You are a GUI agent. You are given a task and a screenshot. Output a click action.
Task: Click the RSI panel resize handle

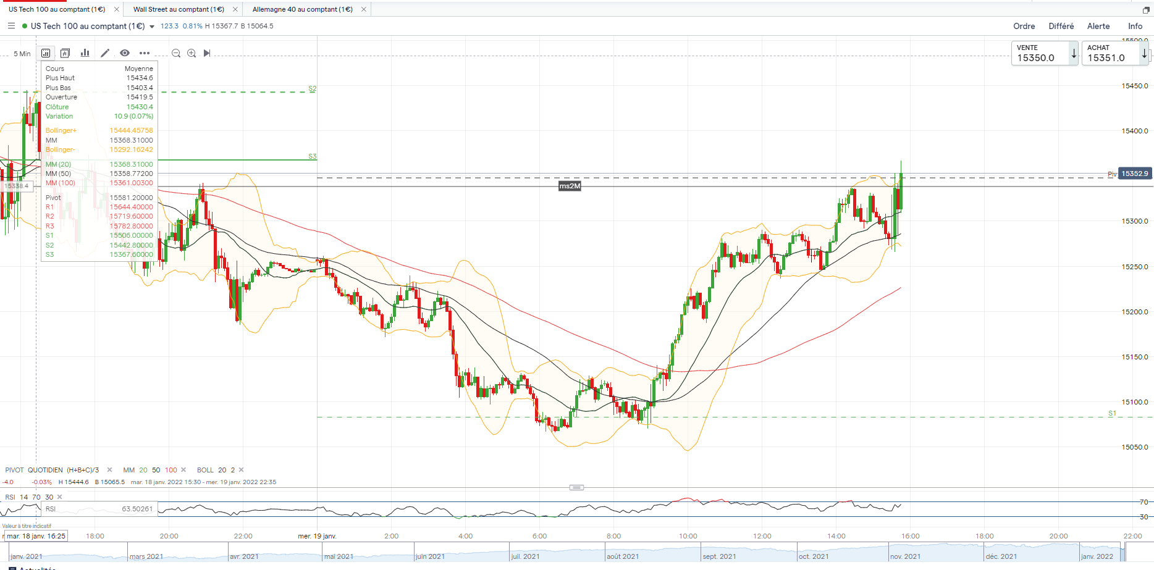pyautogui.click(x=576, y=487)
